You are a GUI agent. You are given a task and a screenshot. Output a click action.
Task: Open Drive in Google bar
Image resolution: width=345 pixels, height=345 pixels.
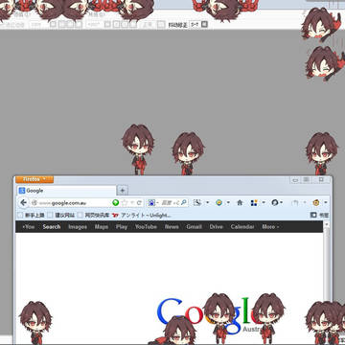pos(216,227)
